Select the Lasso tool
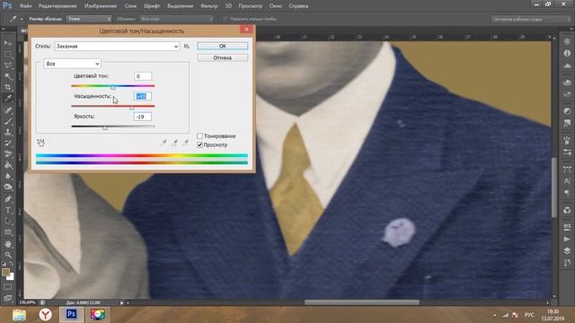 (8, 65)
